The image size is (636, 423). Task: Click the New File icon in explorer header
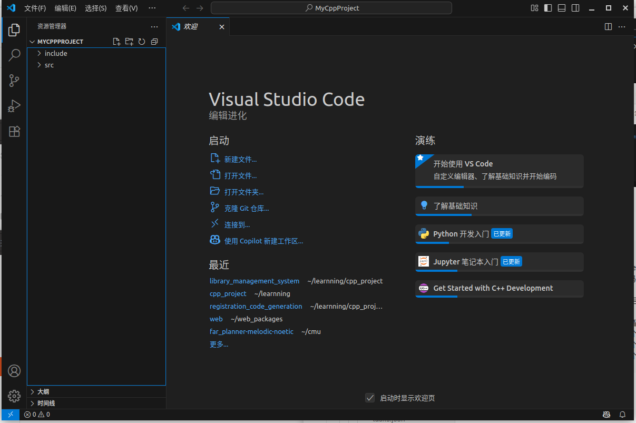117,42
